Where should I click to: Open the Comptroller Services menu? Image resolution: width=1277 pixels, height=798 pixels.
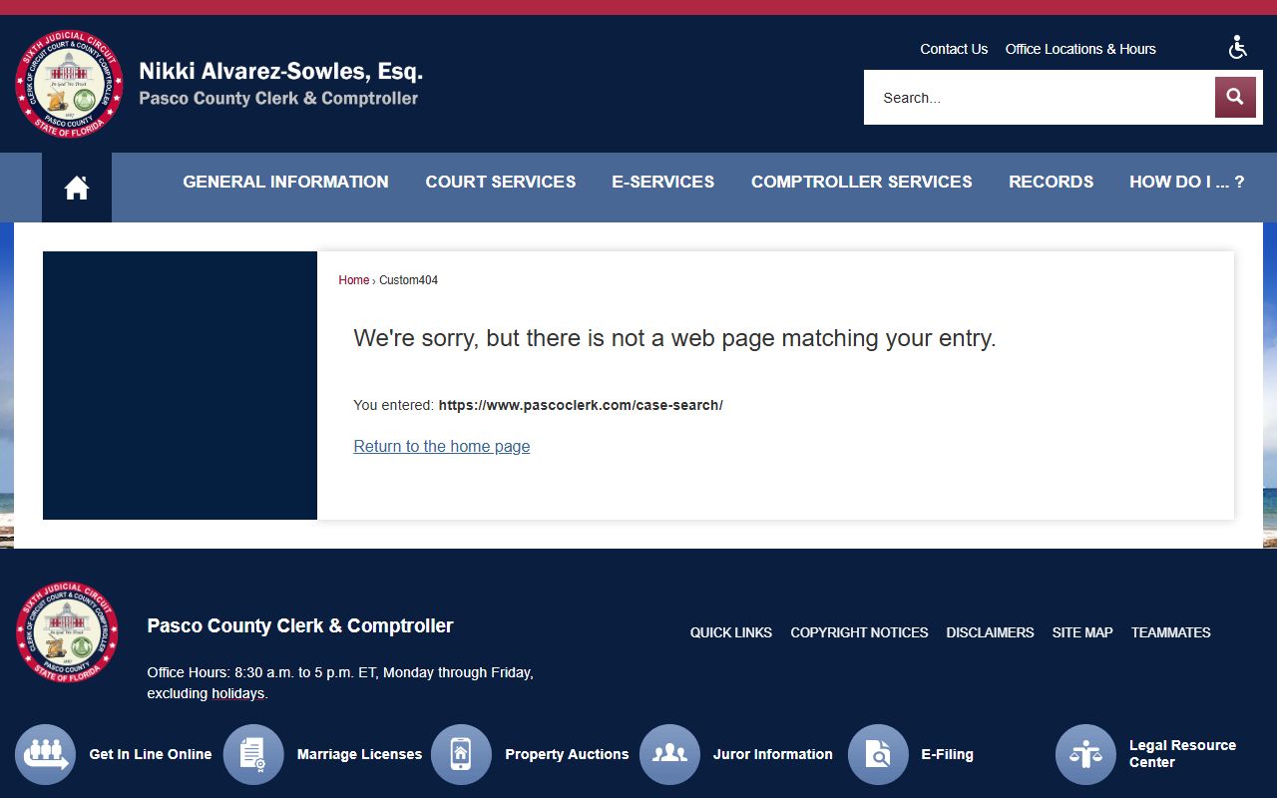coord(862,182)
